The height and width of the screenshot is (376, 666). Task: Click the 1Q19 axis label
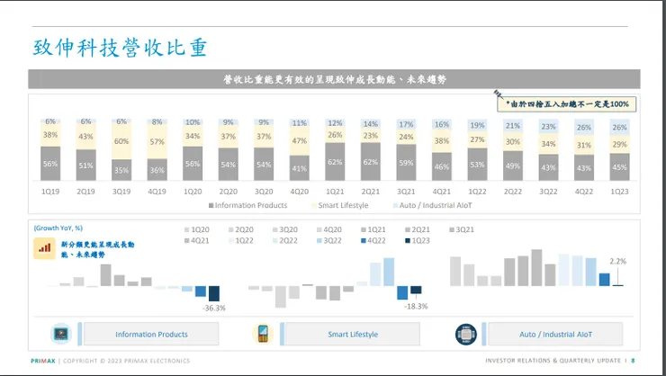click(50, 192)
